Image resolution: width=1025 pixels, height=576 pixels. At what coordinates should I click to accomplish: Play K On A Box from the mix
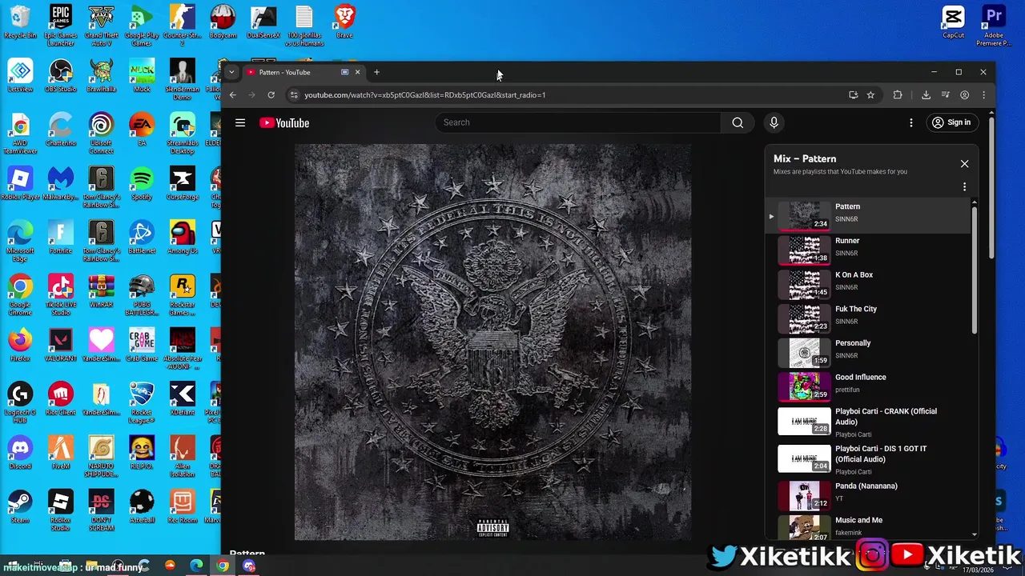(x=869, y=283)
